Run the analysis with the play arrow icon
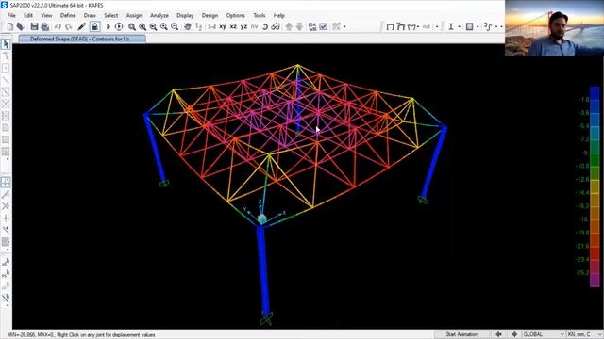The image size is (604, 339). click(x=109, y=26)
